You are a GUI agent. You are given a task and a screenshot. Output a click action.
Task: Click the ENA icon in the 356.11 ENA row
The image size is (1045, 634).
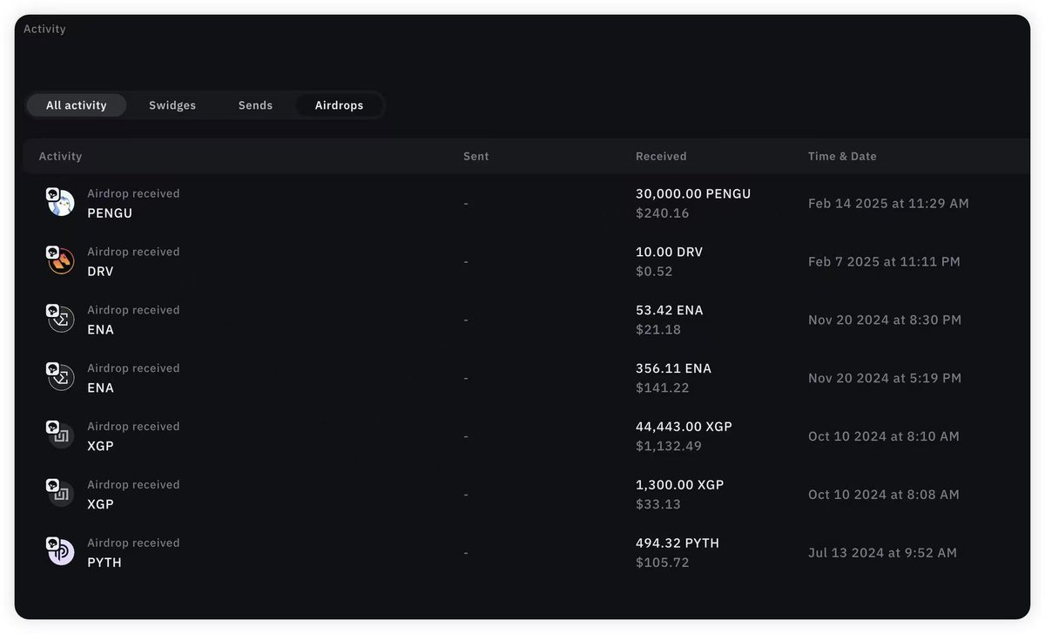tap(60, 377)
